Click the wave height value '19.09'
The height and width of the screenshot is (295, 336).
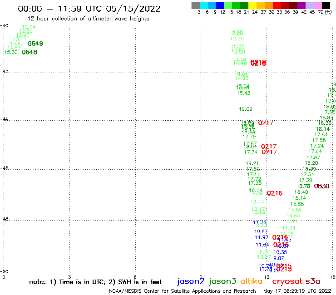[246, 109]
